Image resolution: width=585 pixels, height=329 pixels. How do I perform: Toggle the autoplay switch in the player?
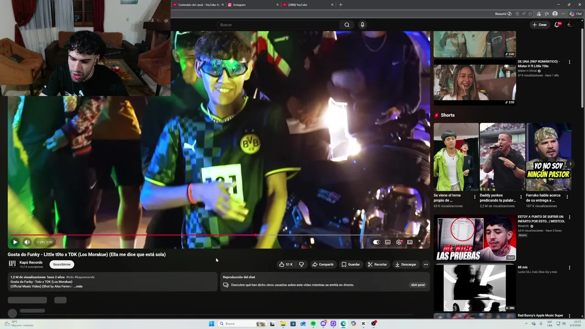(377, 242)
